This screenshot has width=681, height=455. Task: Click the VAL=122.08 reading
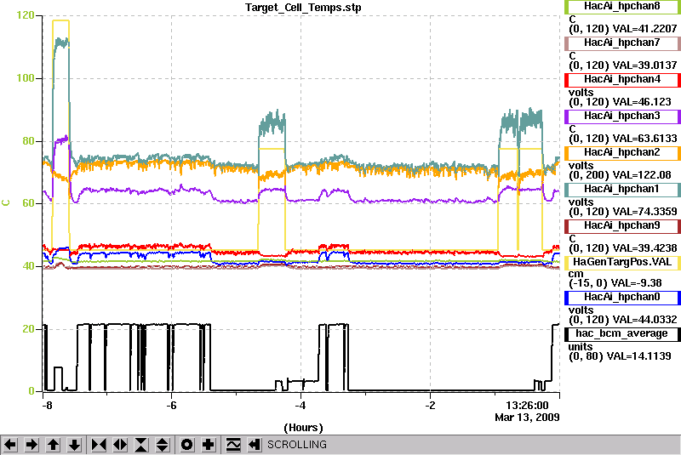(x=642, y=175)
